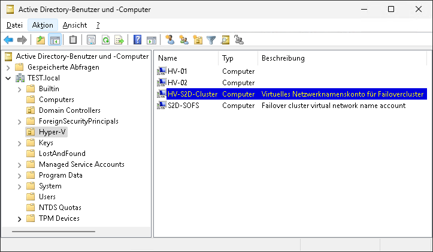Open help with the blue question mark icon
Viewport: 433px width, 252px height.
point(137,40)
